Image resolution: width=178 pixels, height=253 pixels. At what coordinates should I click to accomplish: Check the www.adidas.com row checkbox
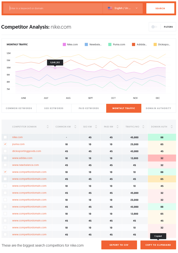[5, 158]
